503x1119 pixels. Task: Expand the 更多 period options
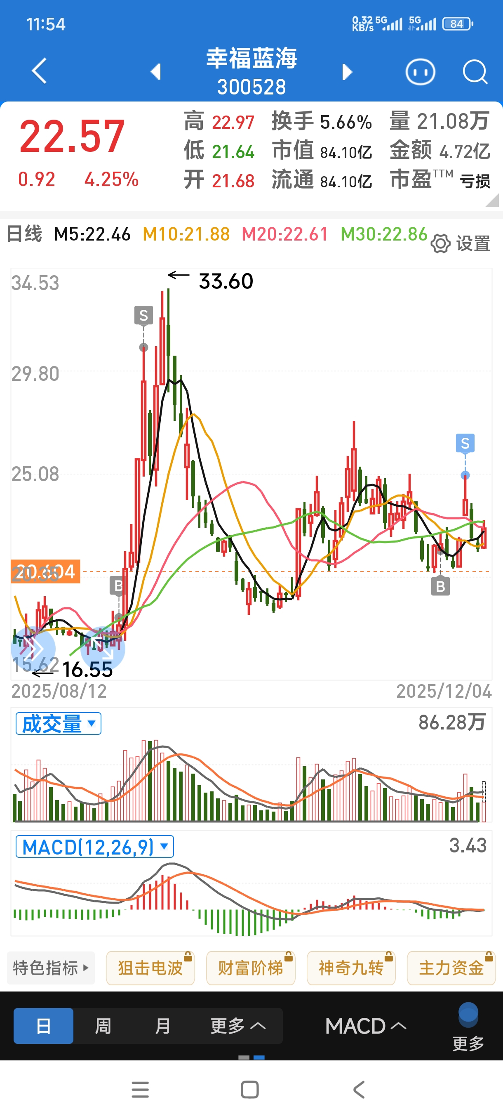[x=238, y=1026]
